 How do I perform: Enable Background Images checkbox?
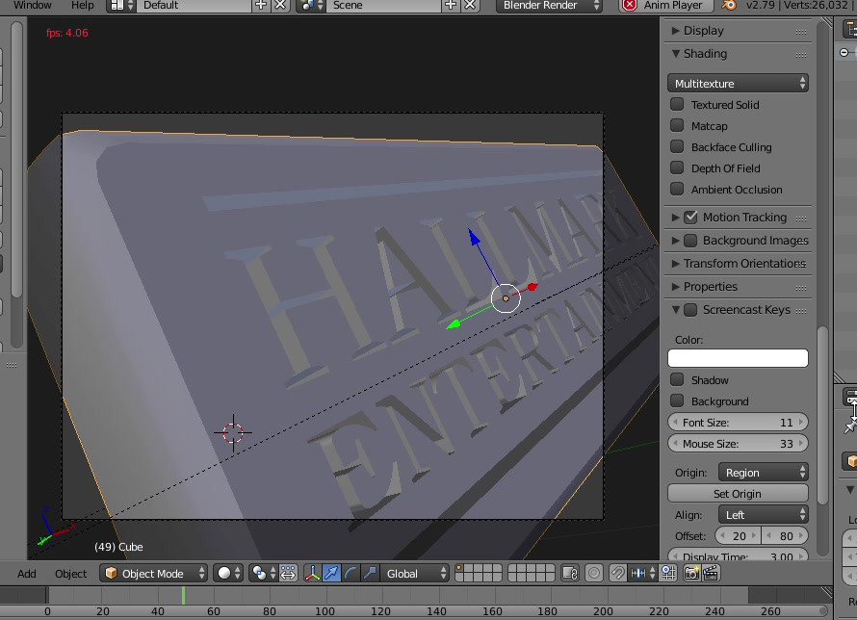click(690, 241)
